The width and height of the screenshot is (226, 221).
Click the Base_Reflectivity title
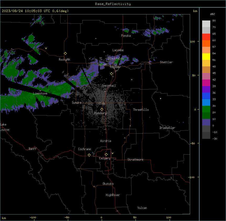click(113, 4)
